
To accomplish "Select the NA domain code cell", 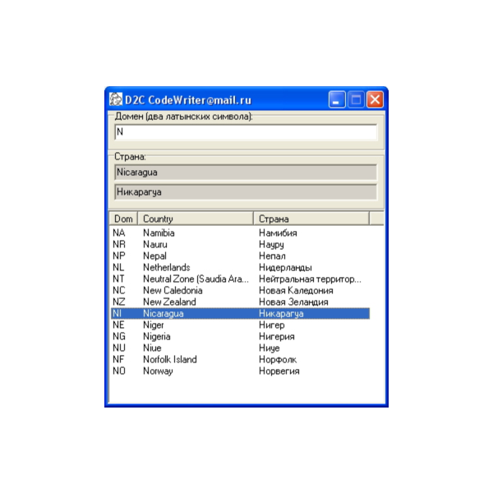I will coord(119,233).
